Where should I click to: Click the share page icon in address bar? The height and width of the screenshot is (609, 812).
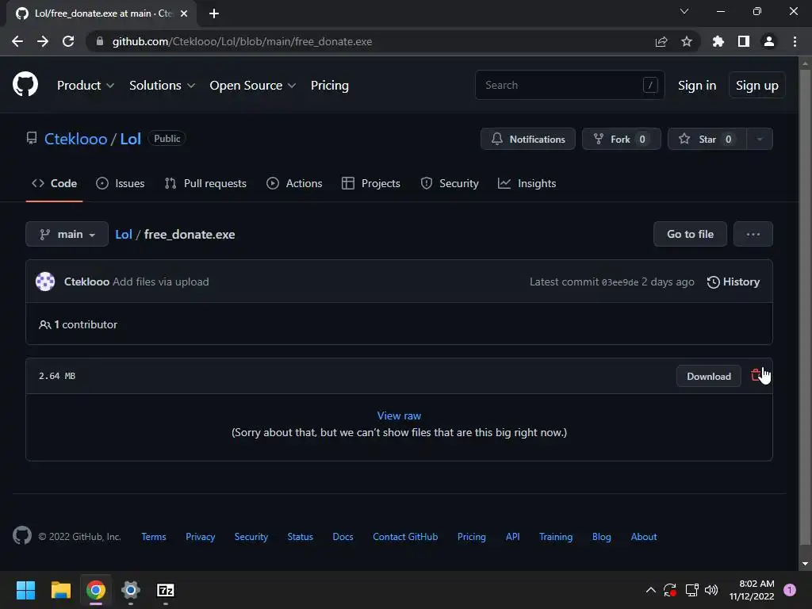tap(661, 41)
